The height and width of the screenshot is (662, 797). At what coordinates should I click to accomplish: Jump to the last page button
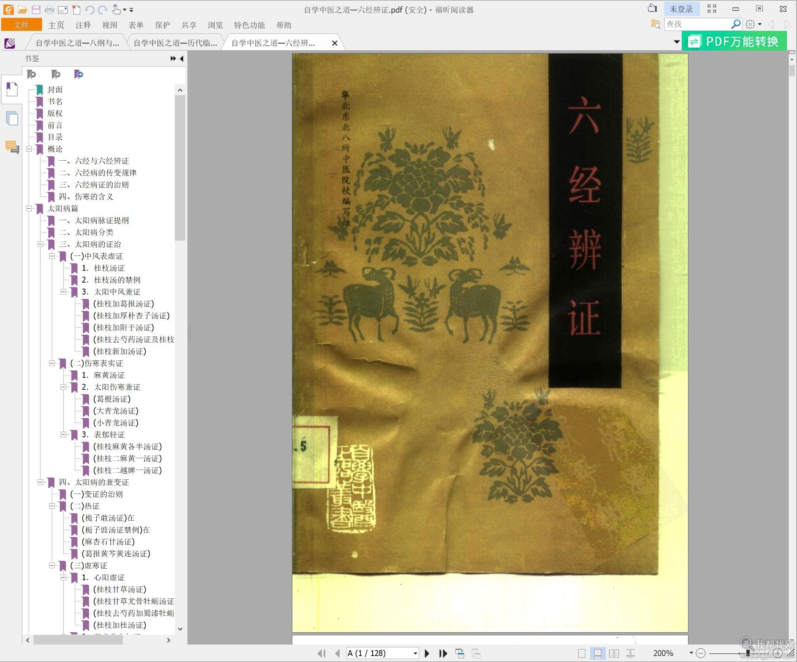pos(443,653)
